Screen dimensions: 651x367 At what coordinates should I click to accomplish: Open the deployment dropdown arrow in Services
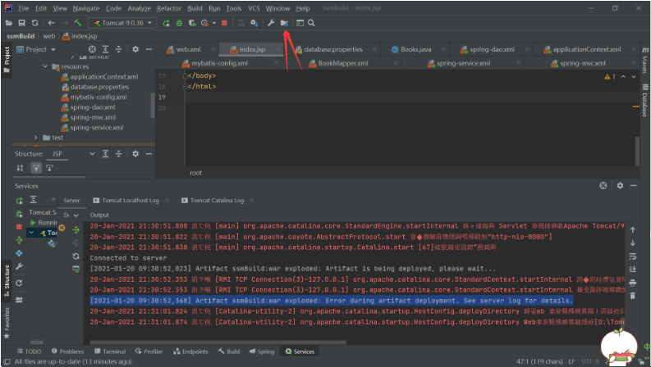(x=76, y=215)
